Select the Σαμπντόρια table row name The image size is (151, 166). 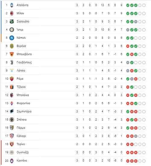tap(24, 111)
